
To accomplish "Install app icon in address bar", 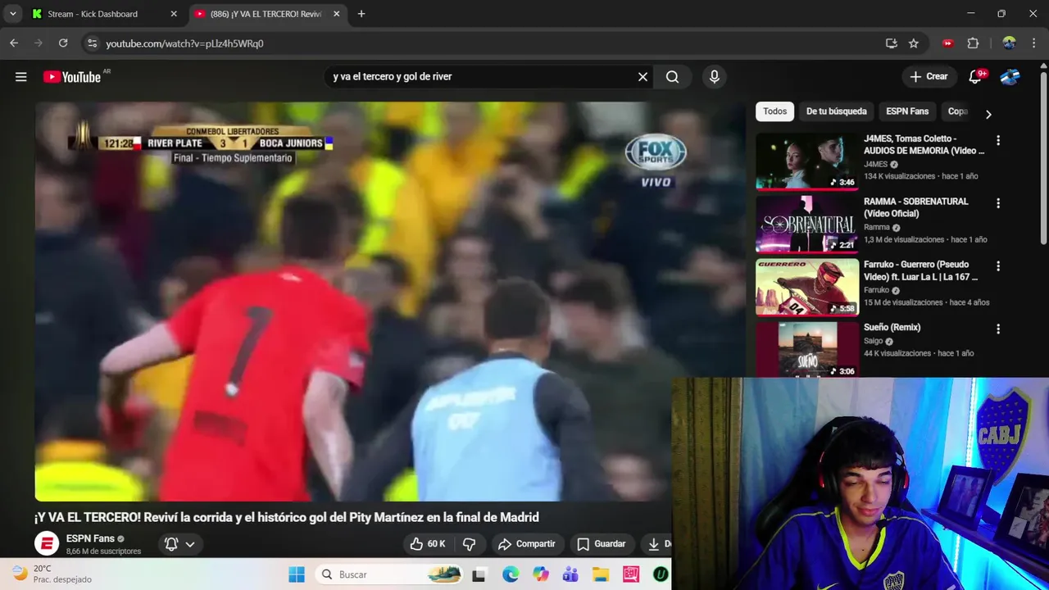I will coord(892,43).
